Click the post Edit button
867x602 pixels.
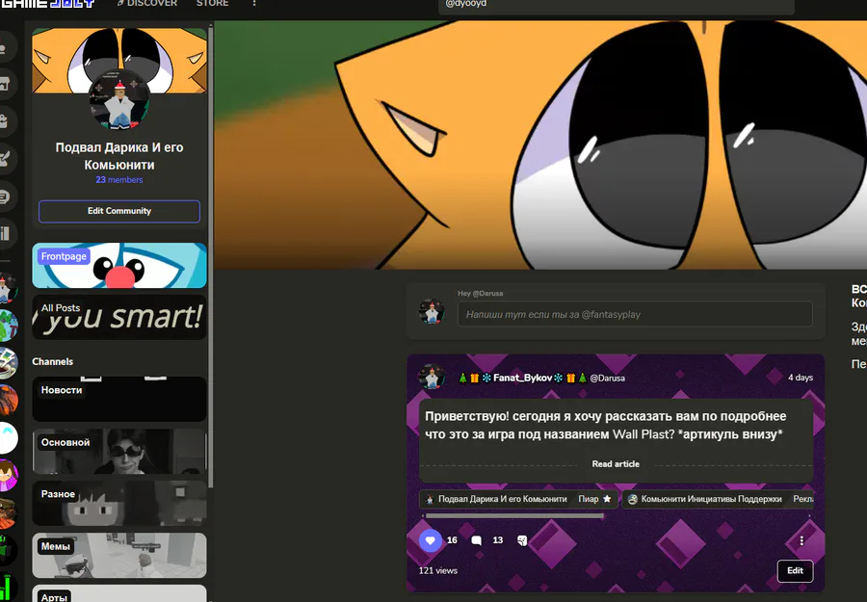(795, 570)
